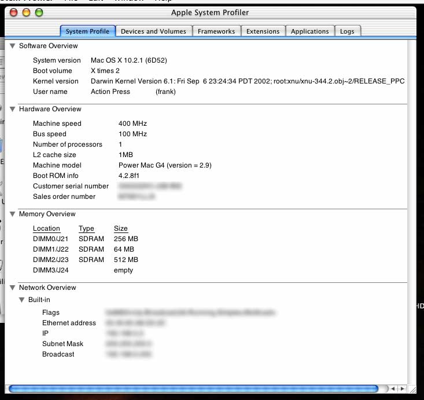424x400 pixels.
Task: Show the Logs tab
Action: coord(347,31)
